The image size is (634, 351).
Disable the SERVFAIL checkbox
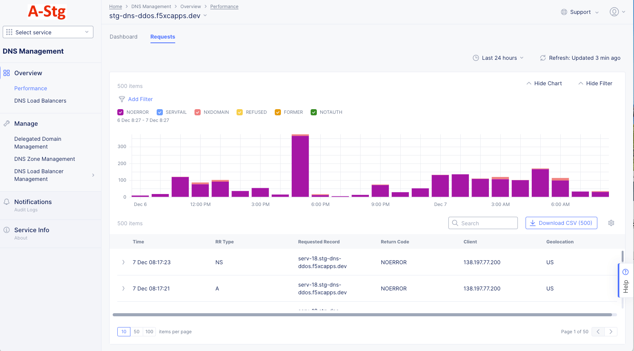(160, 112)
